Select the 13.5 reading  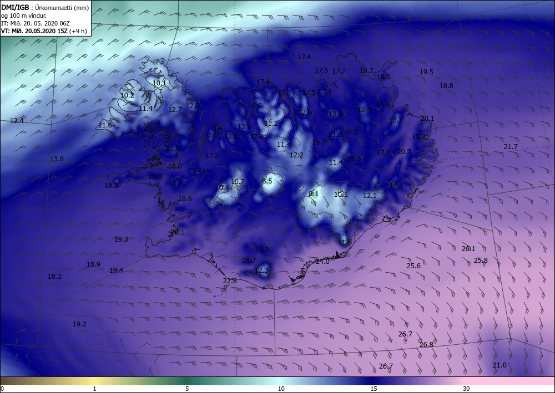(x=244, y=127)
